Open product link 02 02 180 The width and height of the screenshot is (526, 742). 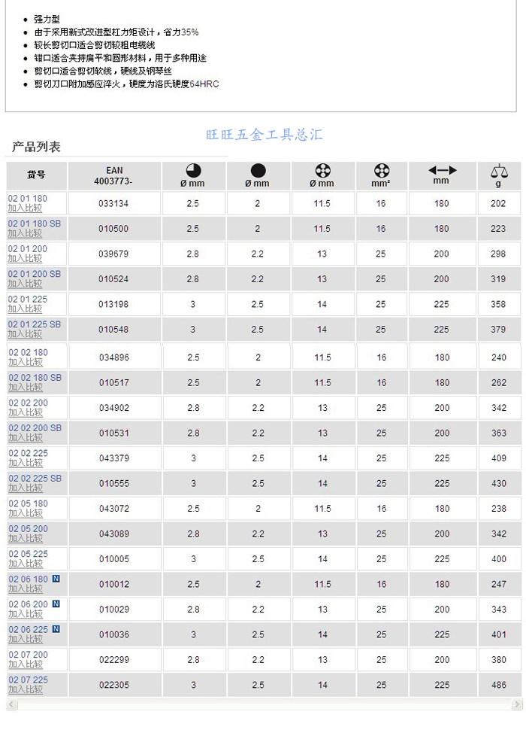[x=28, y=352]
